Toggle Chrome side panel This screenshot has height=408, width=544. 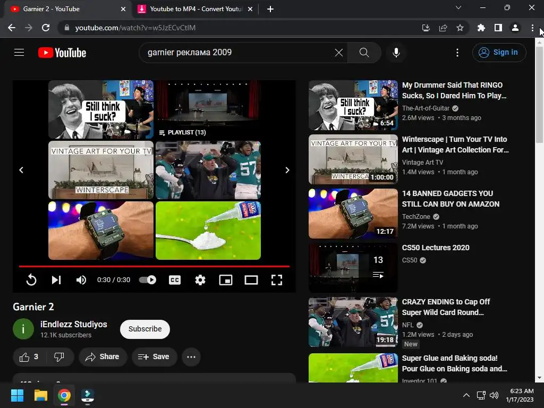(x=498, y=28)
